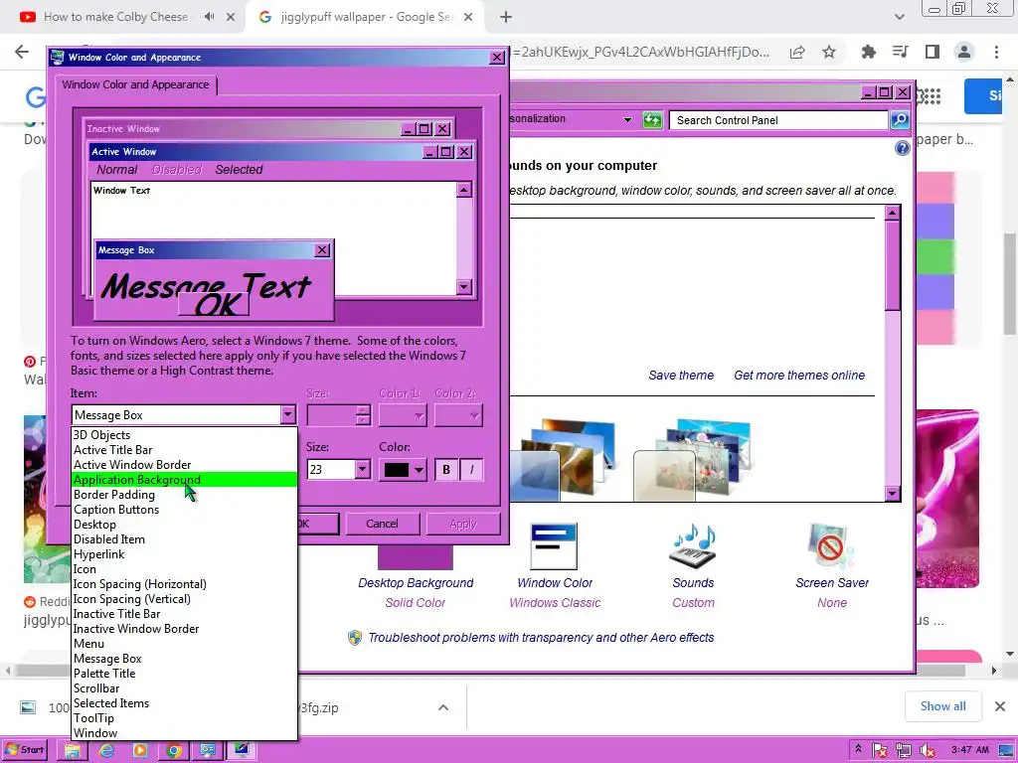This screenshot has height=763, width=1018.
Task: Bookmark this page with the star
Action: tap(829, 52)
